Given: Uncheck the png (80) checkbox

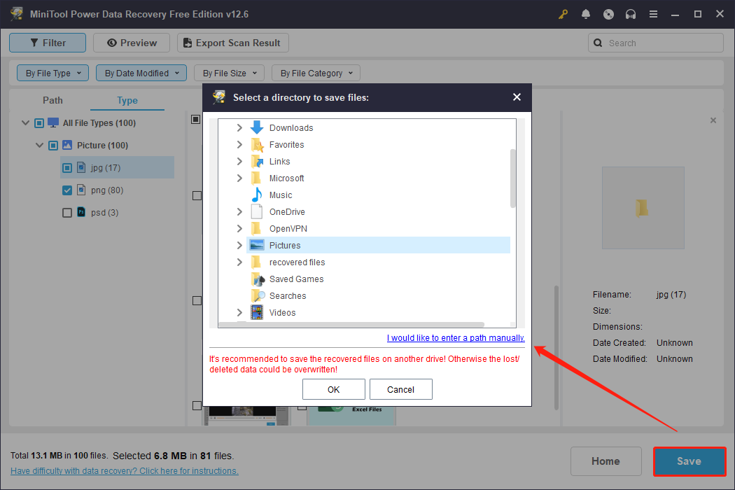Looking at the screenshot, I should tap(67, 190).
